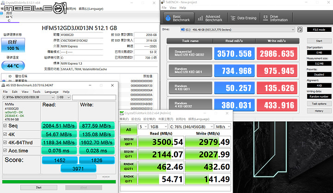
Task: Click the refresh drive icon in TxBENCH
Action: click(300, 30)
